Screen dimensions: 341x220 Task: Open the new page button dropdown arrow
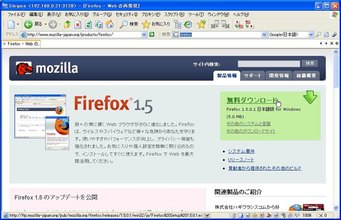coord(18,24)
